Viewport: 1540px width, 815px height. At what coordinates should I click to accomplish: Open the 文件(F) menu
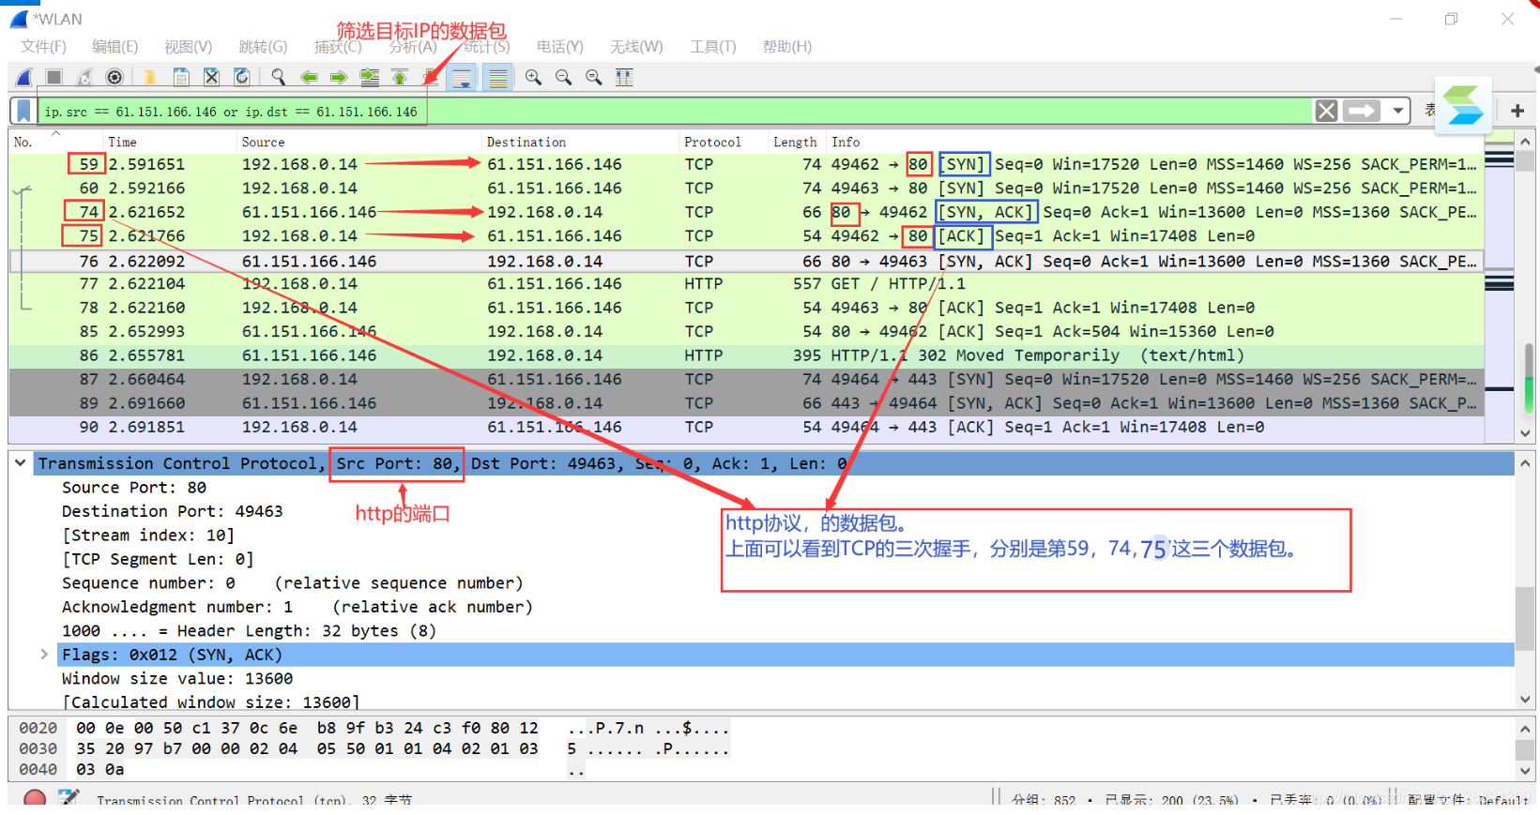coord(43,47)
